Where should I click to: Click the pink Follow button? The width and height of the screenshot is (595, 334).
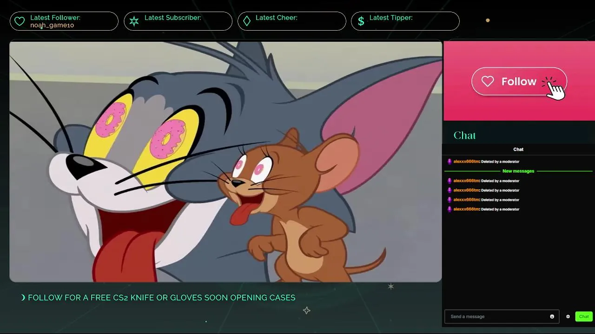[x=519, y=82]
